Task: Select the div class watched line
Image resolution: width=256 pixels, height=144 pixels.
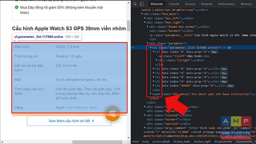Action: (x=168, y=124)
